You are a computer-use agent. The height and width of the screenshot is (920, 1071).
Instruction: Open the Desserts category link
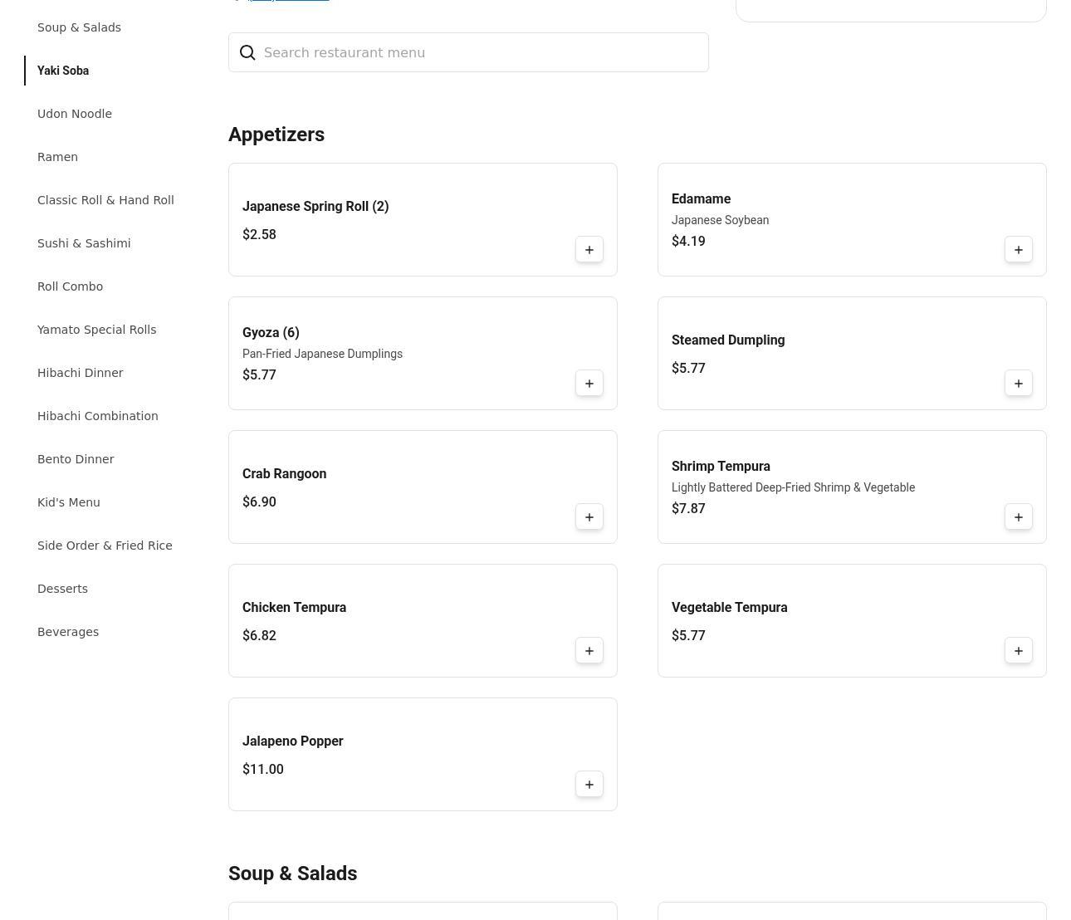tap(62, 589)
